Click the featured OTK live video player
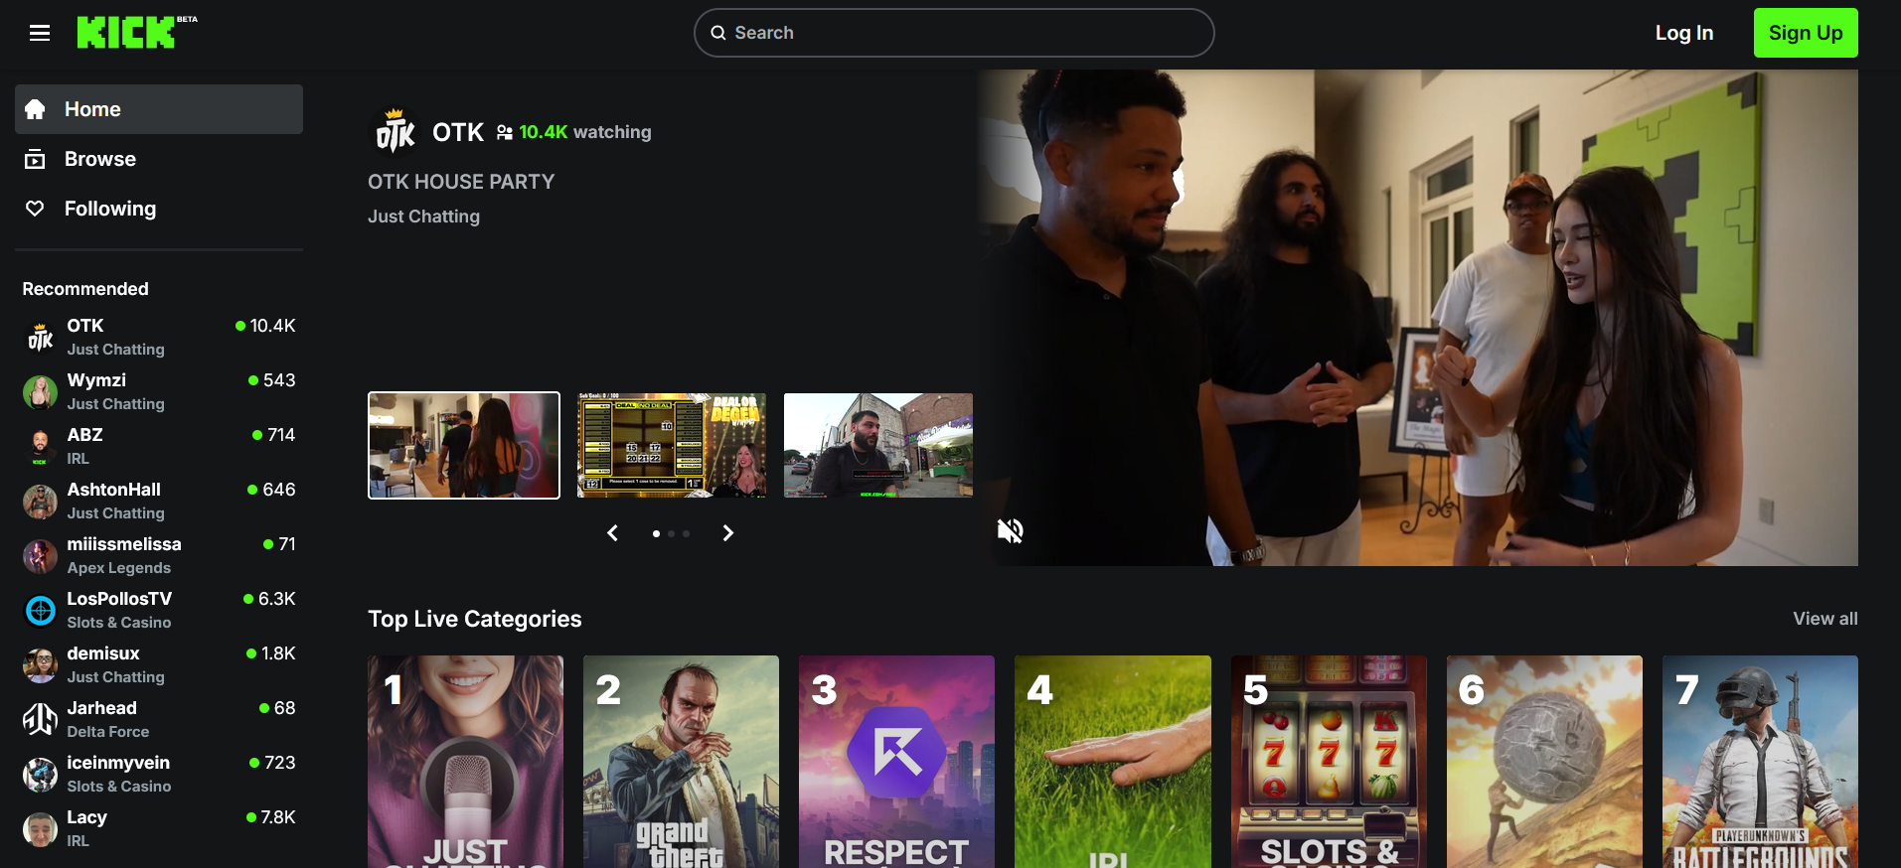The image size is (1901, 868). click(x=1418, y=318)
